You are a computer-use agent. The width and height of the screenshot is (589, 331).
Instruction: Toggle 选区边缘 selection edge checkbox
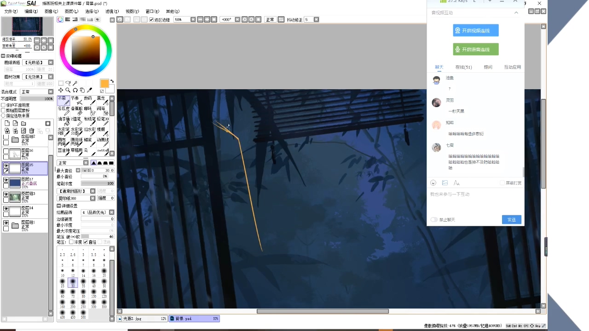click(x=151, y=20)
